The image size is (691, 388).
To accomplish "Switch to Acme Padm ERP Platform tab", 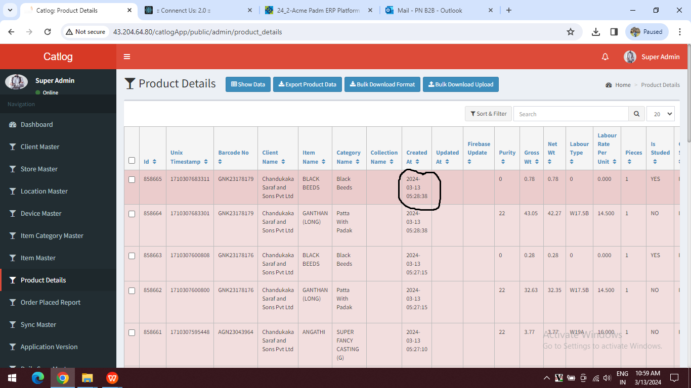I will [319, 10].
